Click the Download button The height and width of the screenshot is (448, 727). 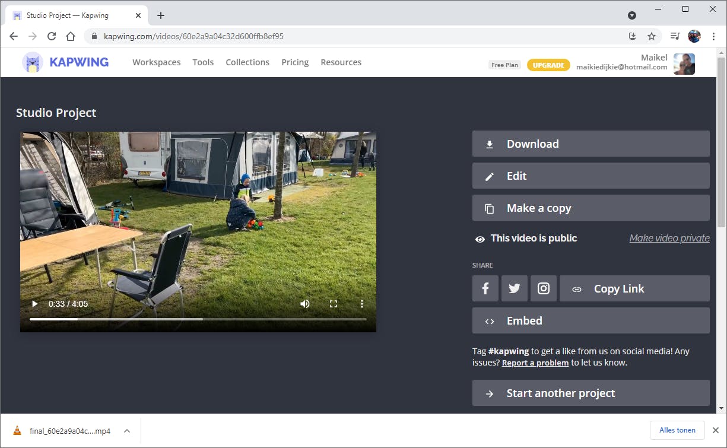pos(591,144)
